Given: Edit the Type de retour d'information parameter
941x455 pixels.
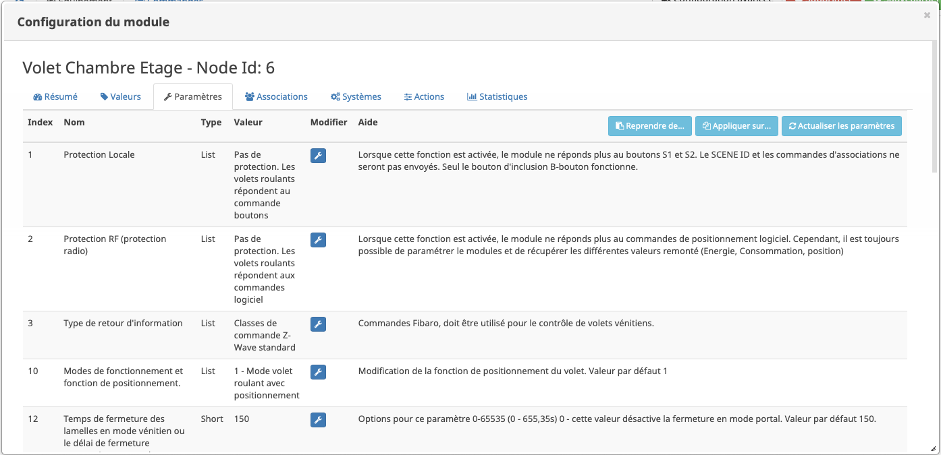Looking at the screenshot, I should (x=318, y=324).
